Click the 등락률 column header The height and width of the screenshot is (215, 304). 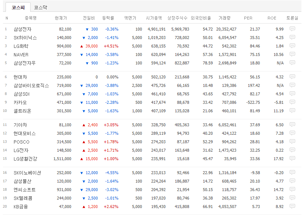pyautogui.click(x=108, y=18)
